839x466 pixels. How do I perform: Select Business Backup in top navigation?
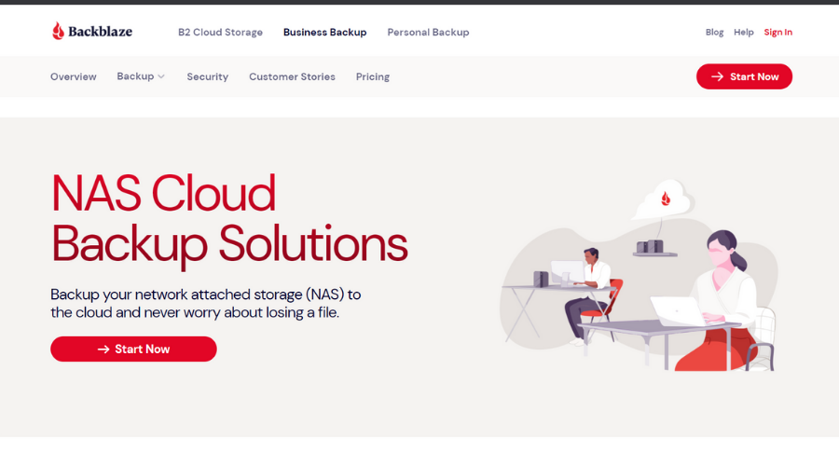point(324,32)
